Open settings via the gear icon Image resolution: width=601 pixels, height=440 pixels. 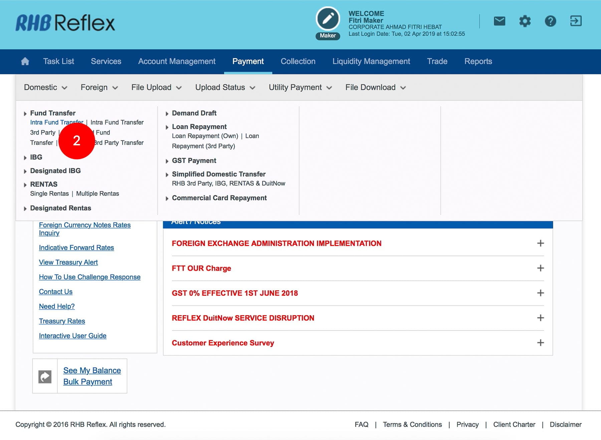pyautogui.click(x=525, y=21)
